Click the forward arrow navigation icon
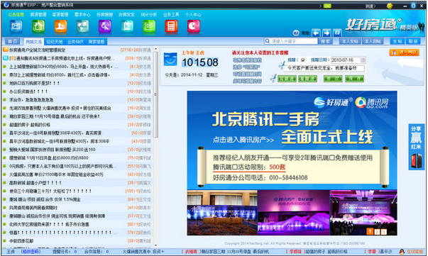This screenshot has width=428, height=256. [327, 33]
